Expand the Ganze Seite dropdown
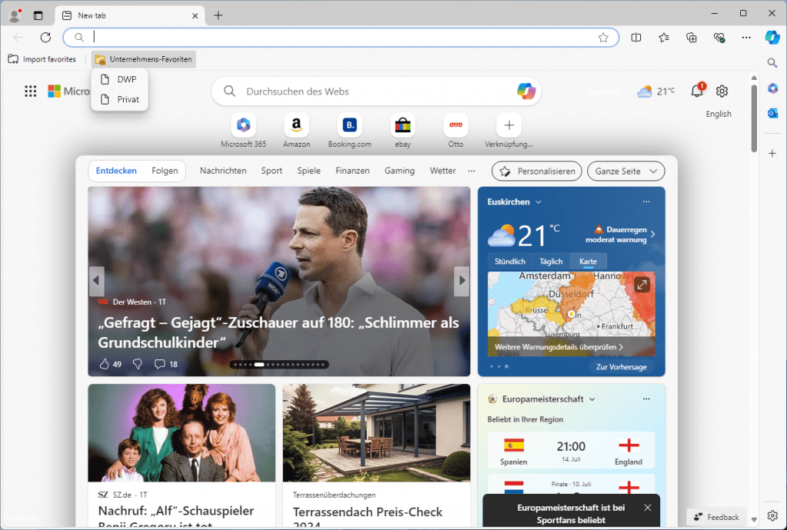 click(626, 171)
